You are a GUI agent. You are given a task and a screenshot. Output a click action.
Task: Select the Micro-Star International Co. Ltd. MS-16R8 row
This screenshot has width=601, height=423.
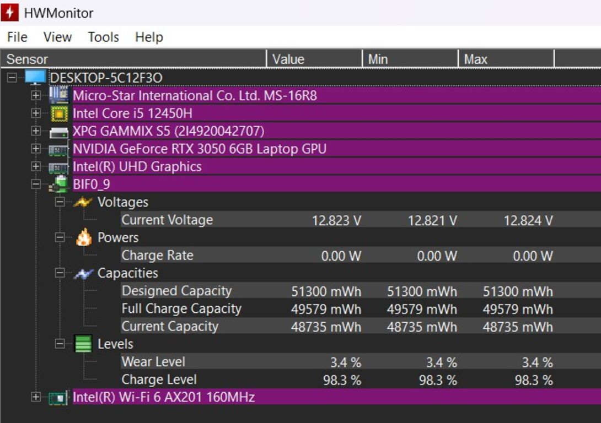click(336, 95)
